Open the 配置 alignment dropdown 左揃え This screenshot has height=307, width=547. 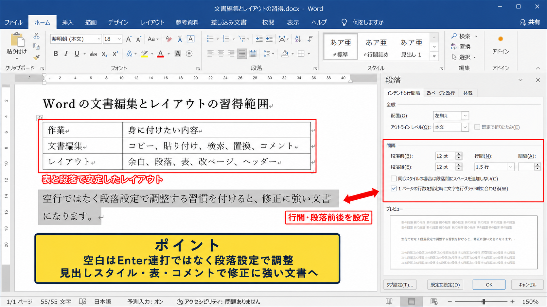click(x=465, y=115)
